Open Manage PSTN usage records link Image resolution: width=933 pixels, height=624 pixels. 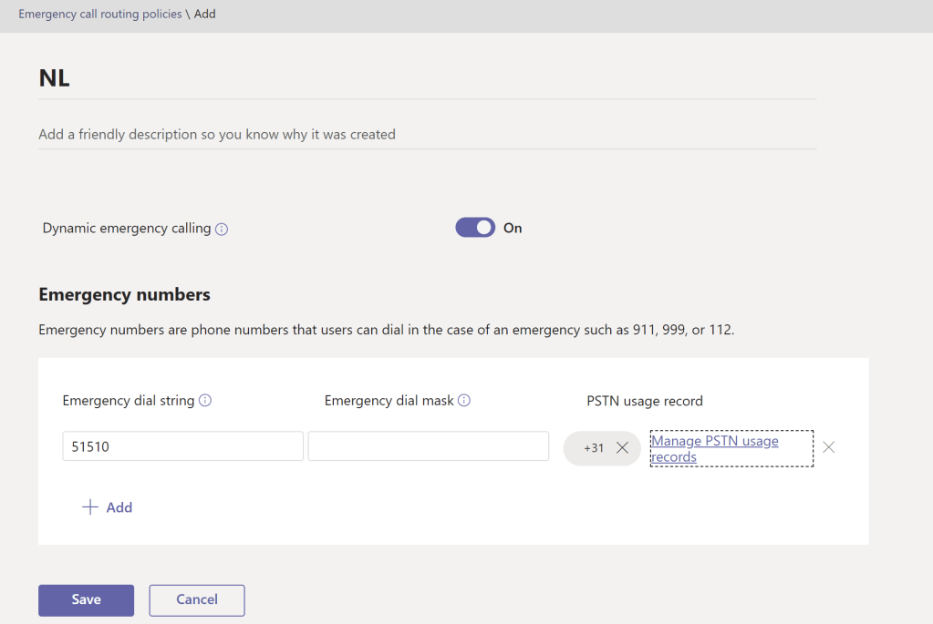pos(714,448)
